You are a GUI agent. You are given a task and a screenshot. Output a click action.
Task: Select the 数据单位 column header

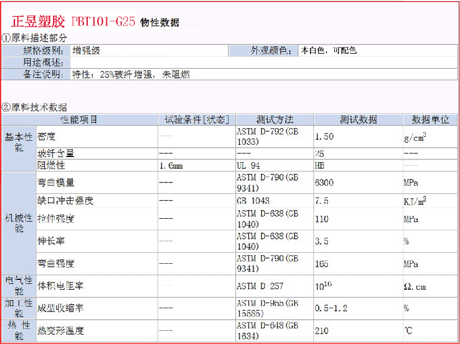(430, 119)
